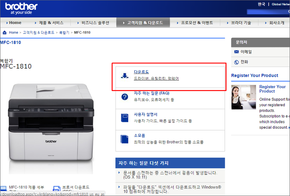The image size is (290, 196).
Task: Click the PDF icon beside 브로셔 다운로드
Action: pos(56,189)
